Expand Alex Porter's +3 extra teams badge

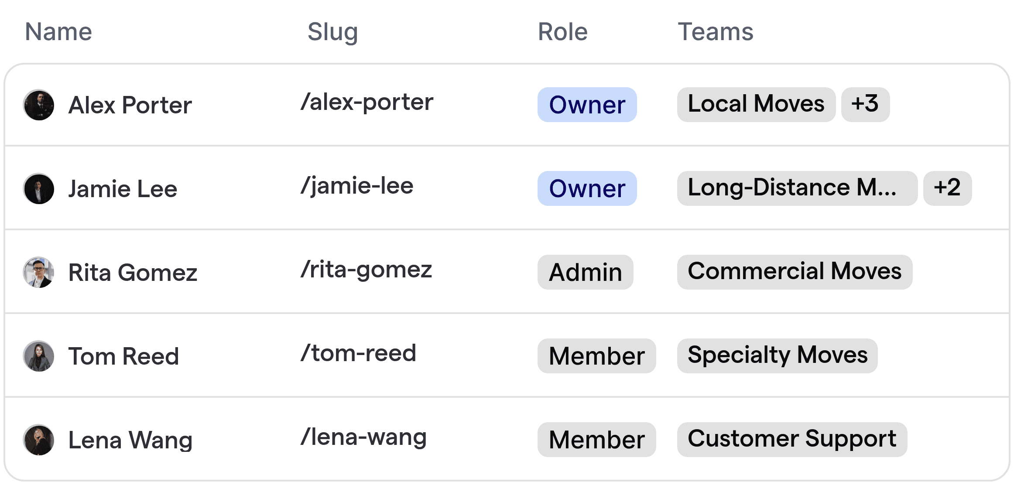tap(866, 104)
